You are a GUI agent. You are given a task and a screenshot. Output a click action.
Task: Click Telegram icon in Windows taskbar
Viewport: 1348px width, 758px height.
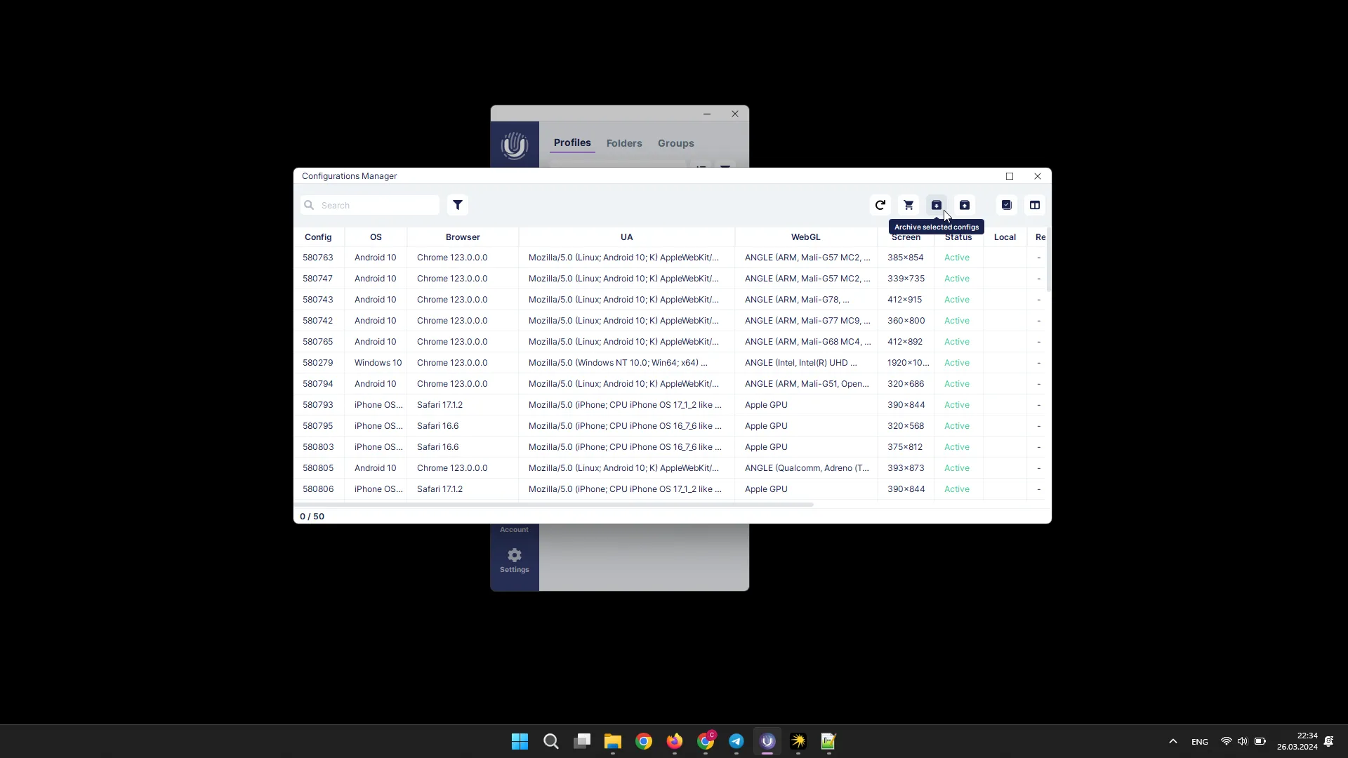[x=737, y=740]
